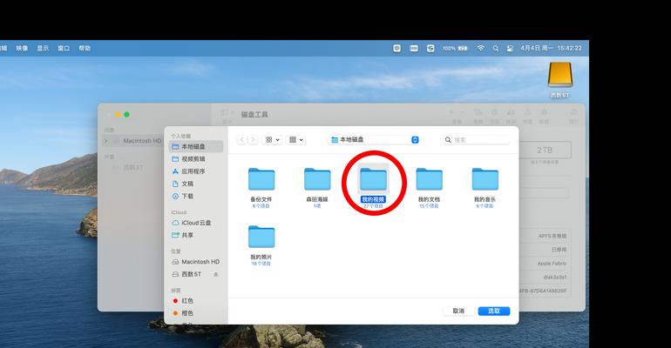Open the 本地磁盘 location popup

(x=375, y=139)
